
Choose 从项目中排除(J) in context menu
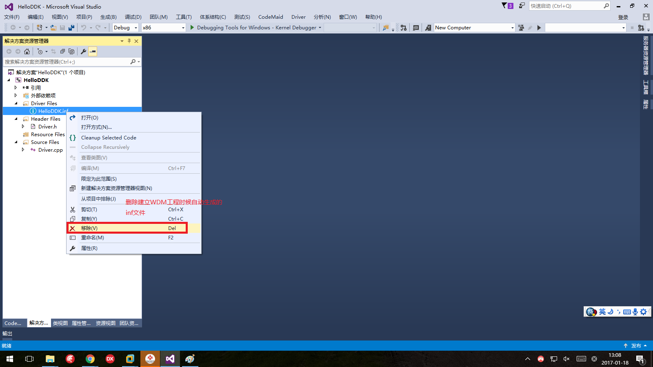tap(134, 199)
